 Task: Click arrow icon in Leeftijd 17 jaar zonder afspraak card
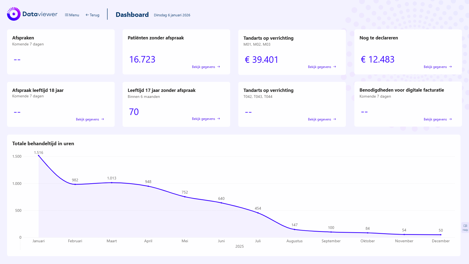pos(219,119)
